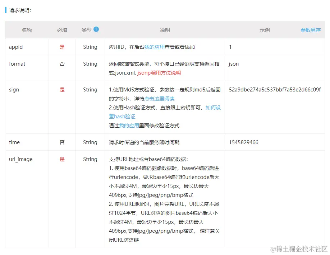Screen dimensions: 330x255
Task: Open the 参数另存 link
Action: click(x=311, y=30)
